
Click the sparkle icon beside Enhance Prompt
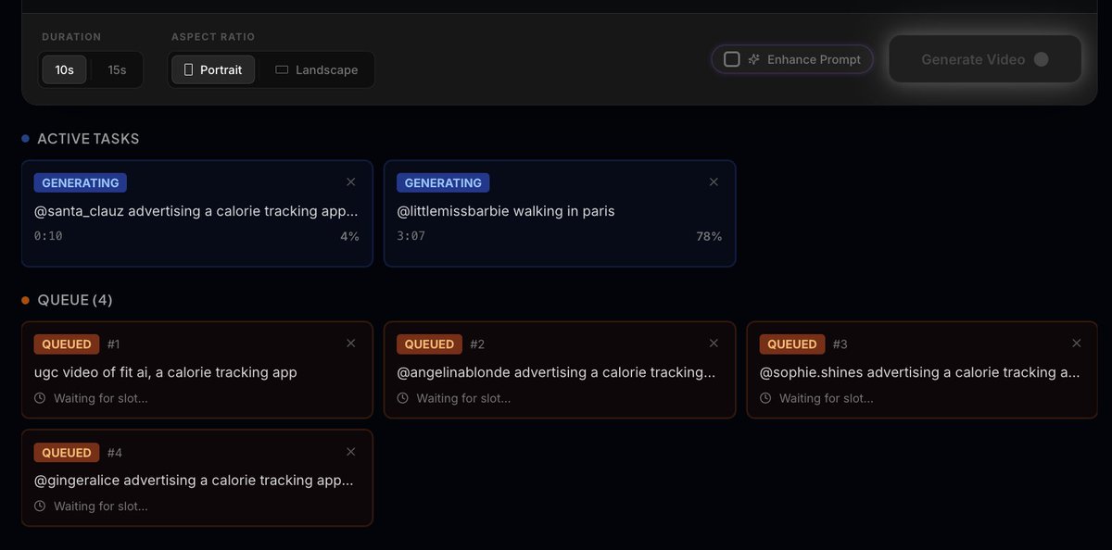754,59
